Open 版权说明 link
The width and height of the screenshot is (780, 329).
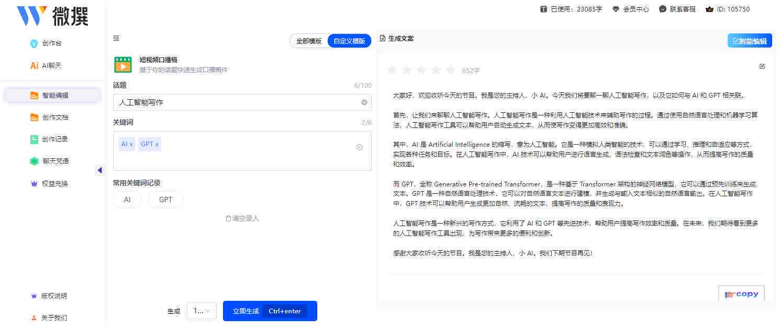tap(49, 296)
